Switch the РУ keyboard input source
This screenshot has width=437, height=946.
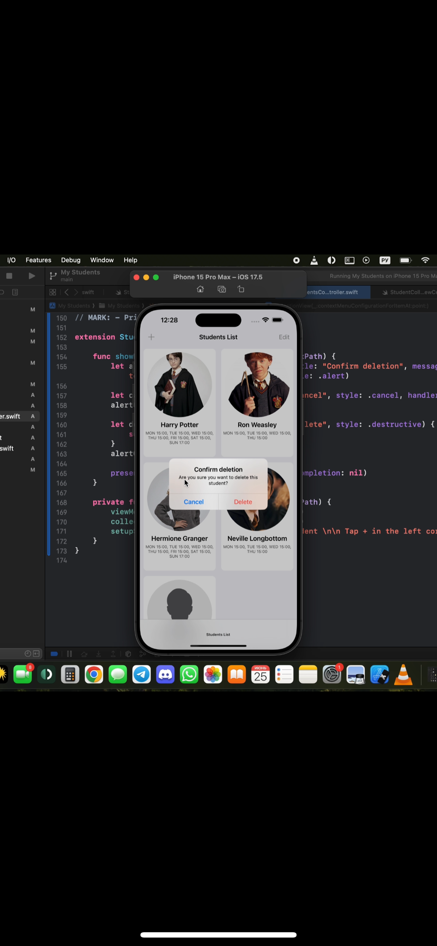385,260
